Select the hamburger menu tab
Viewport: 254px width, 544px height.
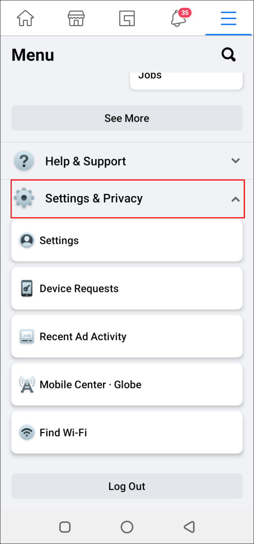point(229,18)
